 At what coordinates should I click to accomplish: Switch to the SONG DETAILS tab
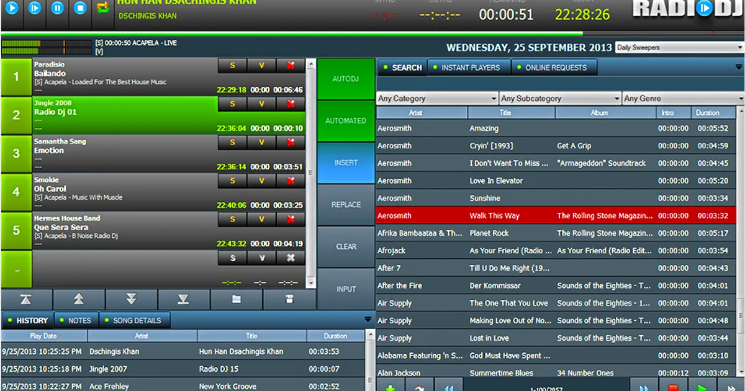(135, 320)
